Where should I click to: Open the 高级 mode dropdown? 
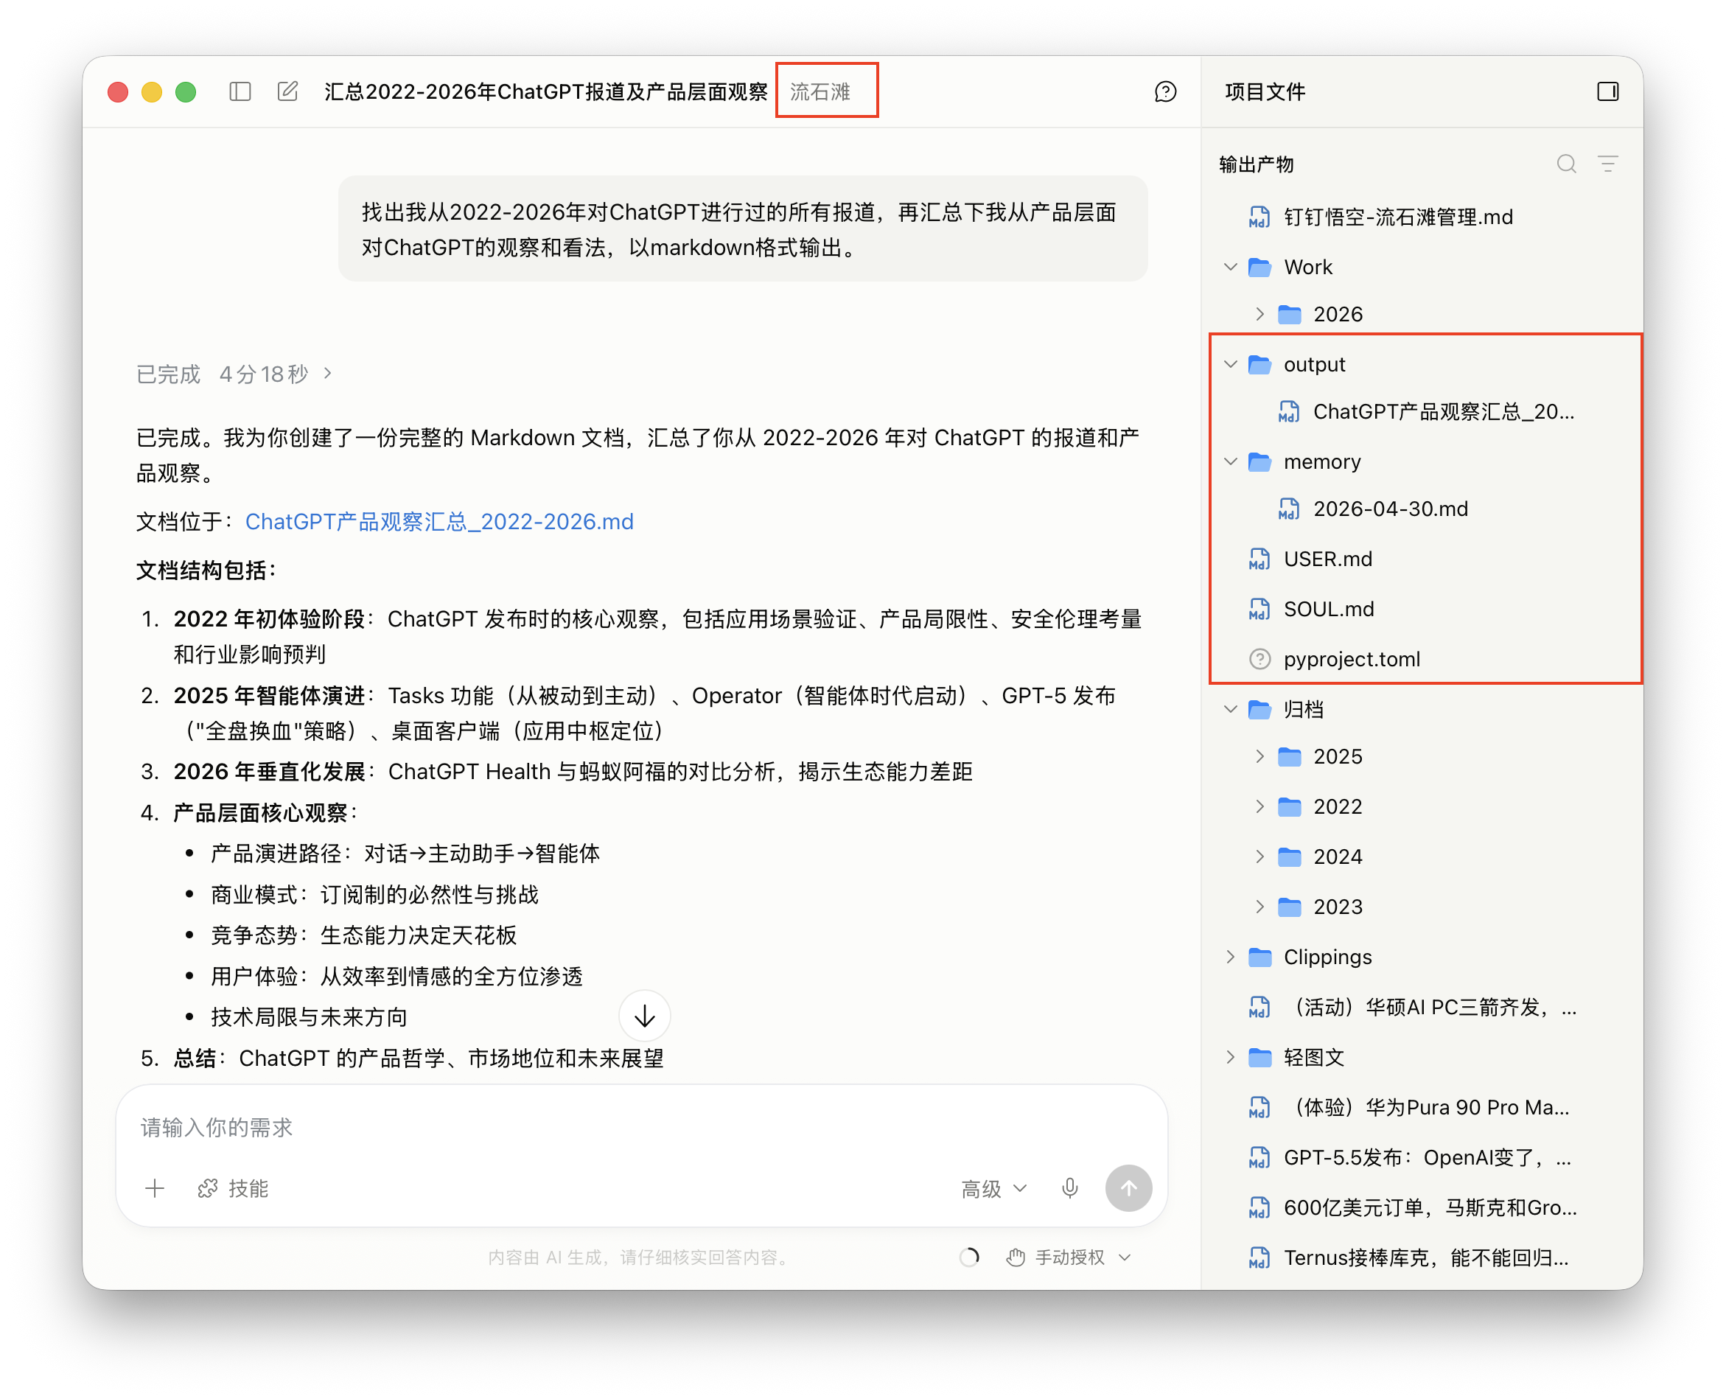(992, 1188)
